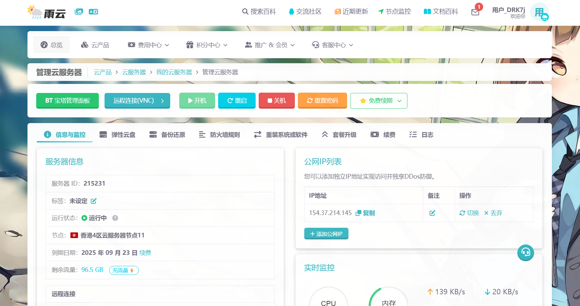Click the server ID 215231
Screen dimensions: 580x306
click(x=94, y=183)
